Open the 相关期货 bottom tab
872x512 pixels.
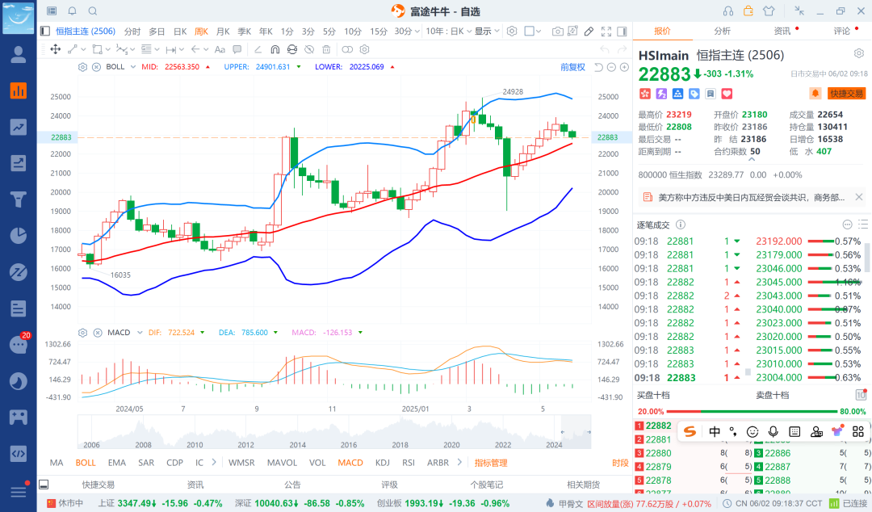click(584, 485)
